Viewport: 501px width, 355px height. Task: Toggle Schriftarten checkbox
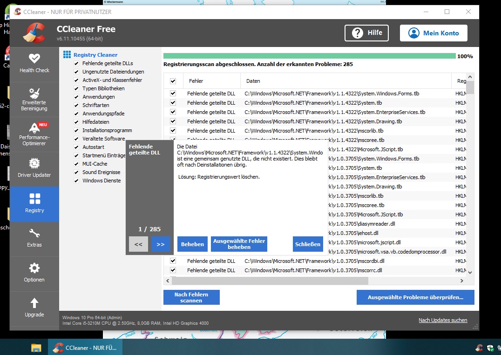click(x=76, y=105)
